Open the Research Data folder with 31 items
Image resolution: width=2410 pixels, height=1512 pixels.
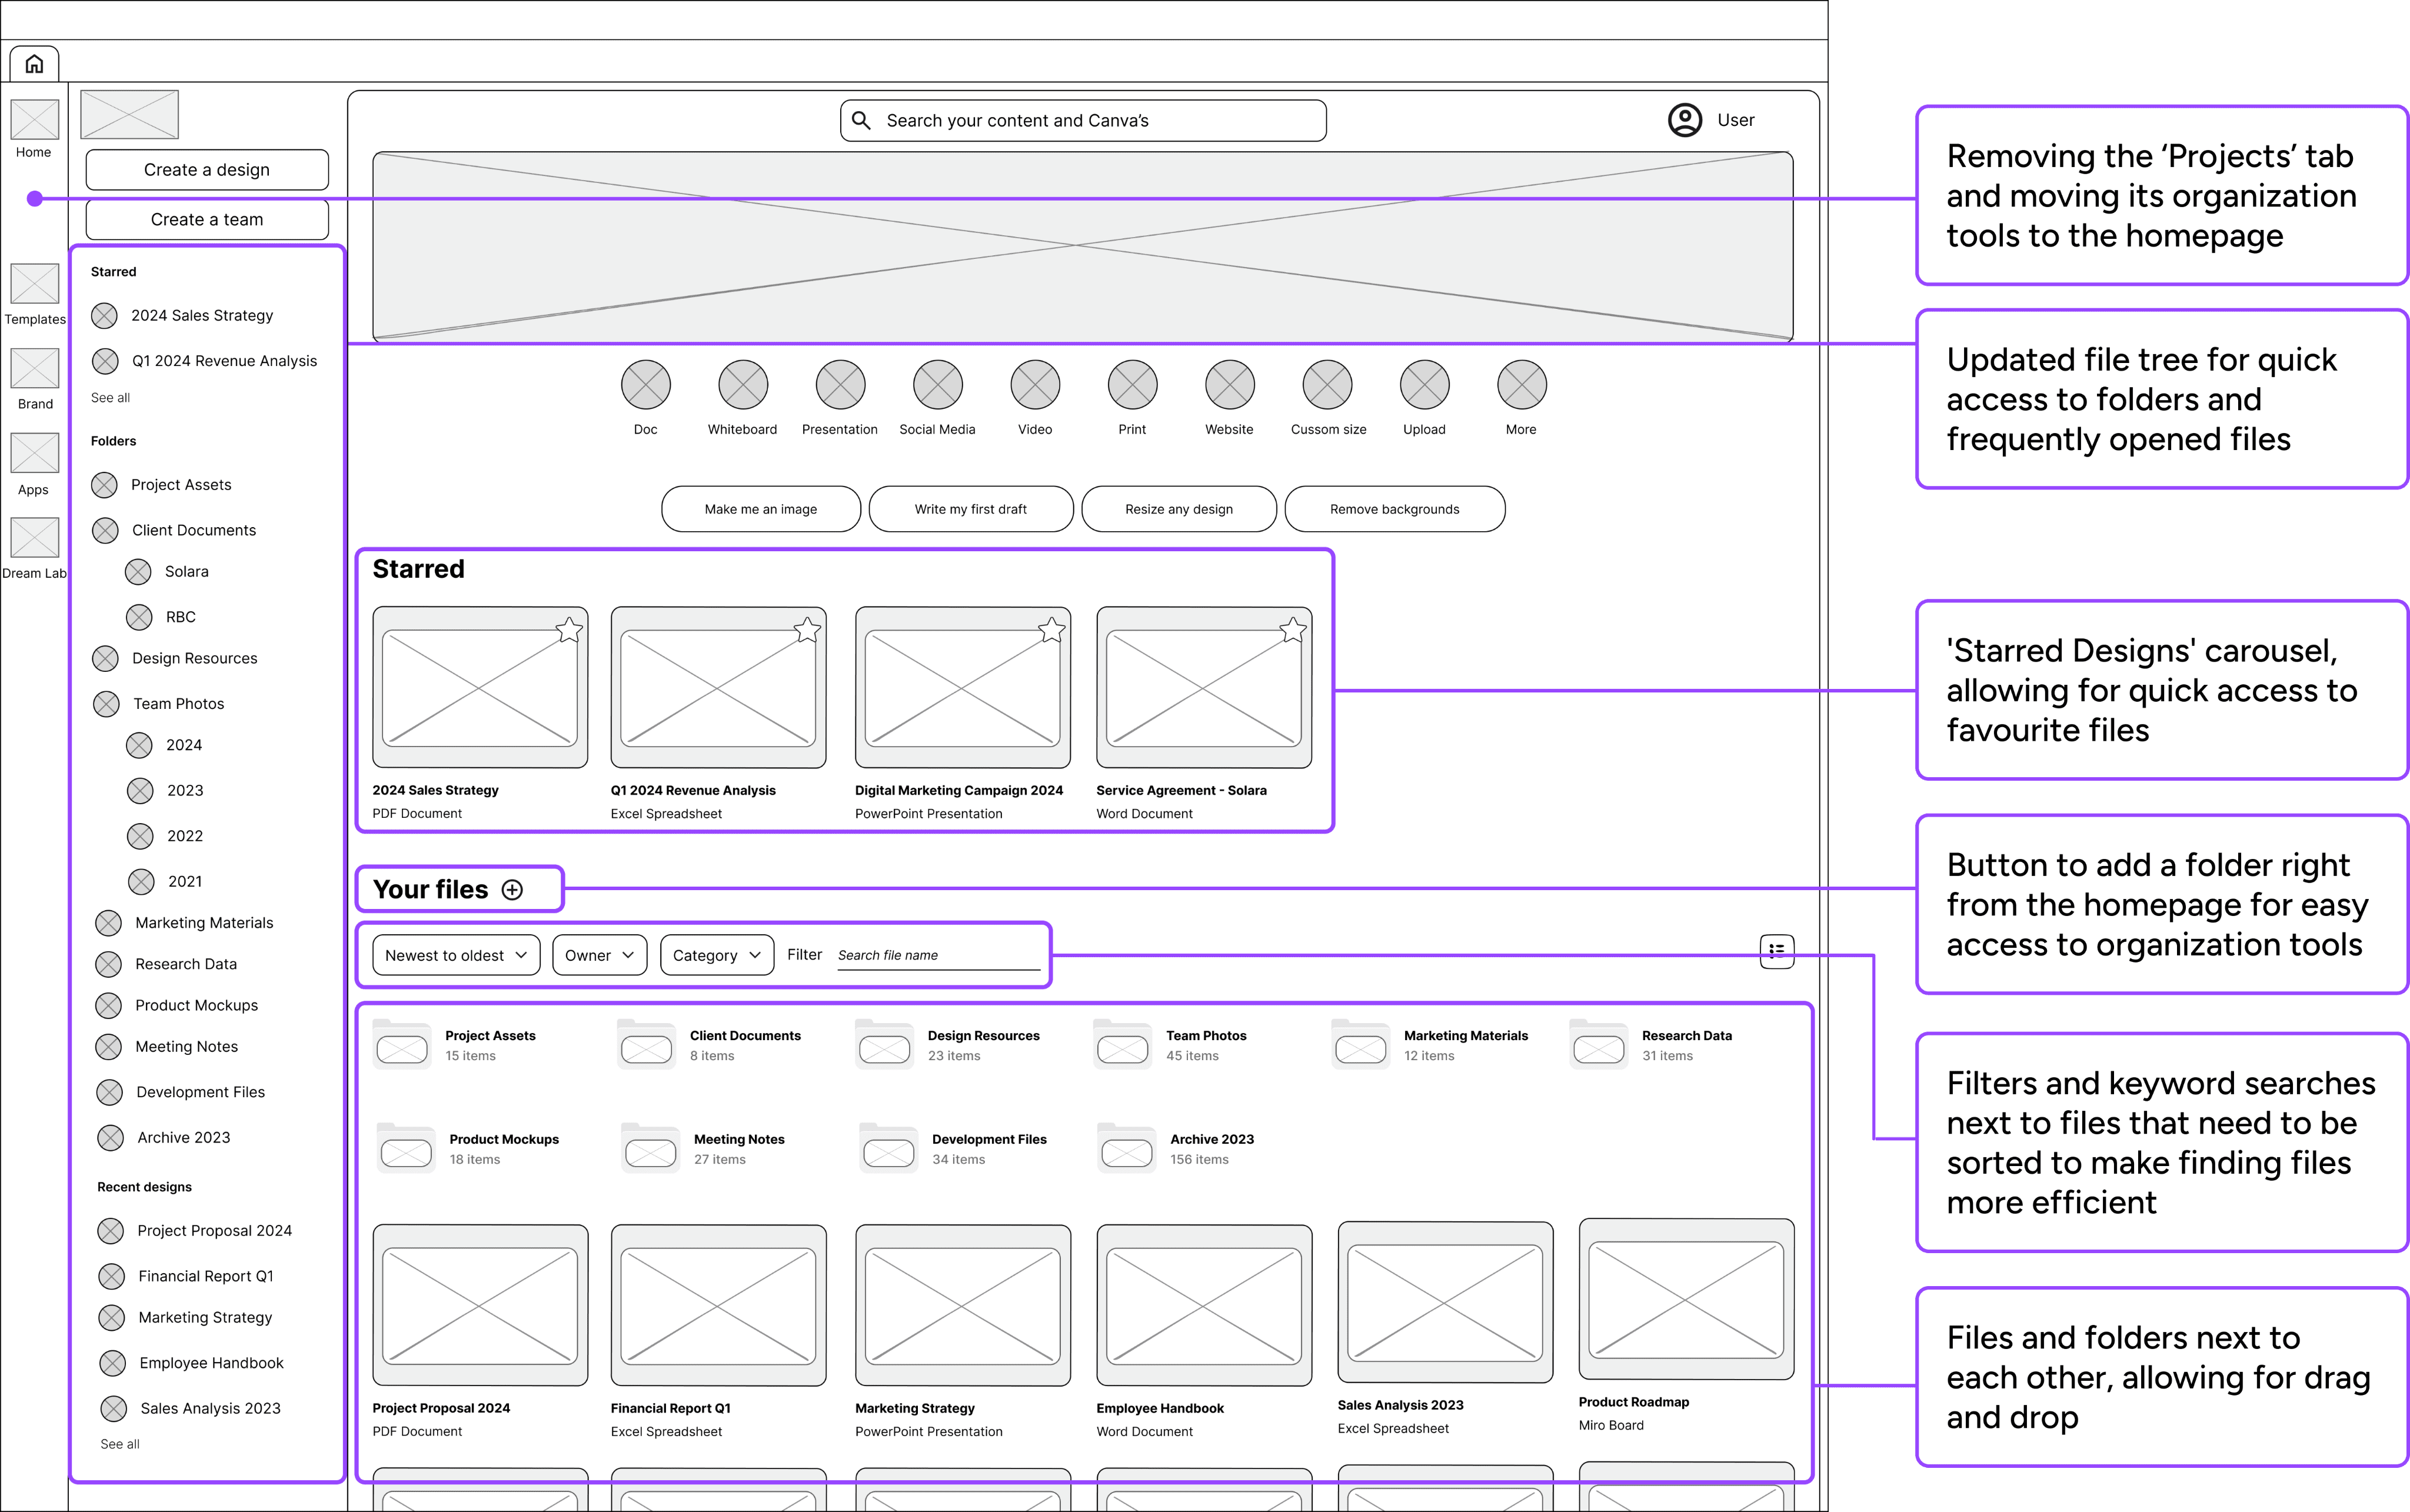pyautogui.click(x=1651, y=1045)
